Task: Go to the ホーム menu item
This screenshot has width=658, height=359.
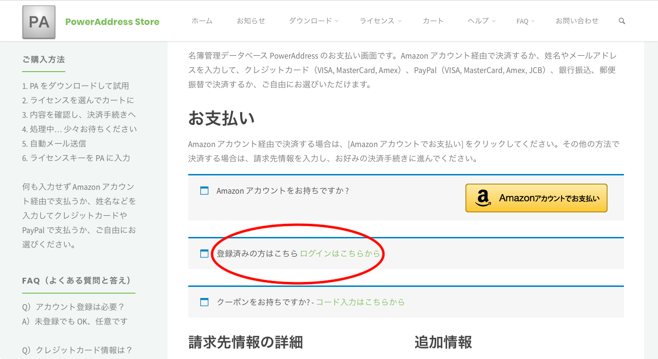Action: click(202, 21)
